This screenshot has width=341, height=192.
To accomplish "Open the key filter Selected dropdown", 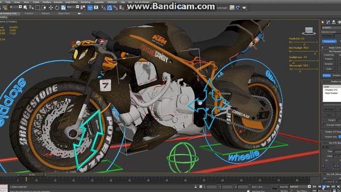I will 300,187.
